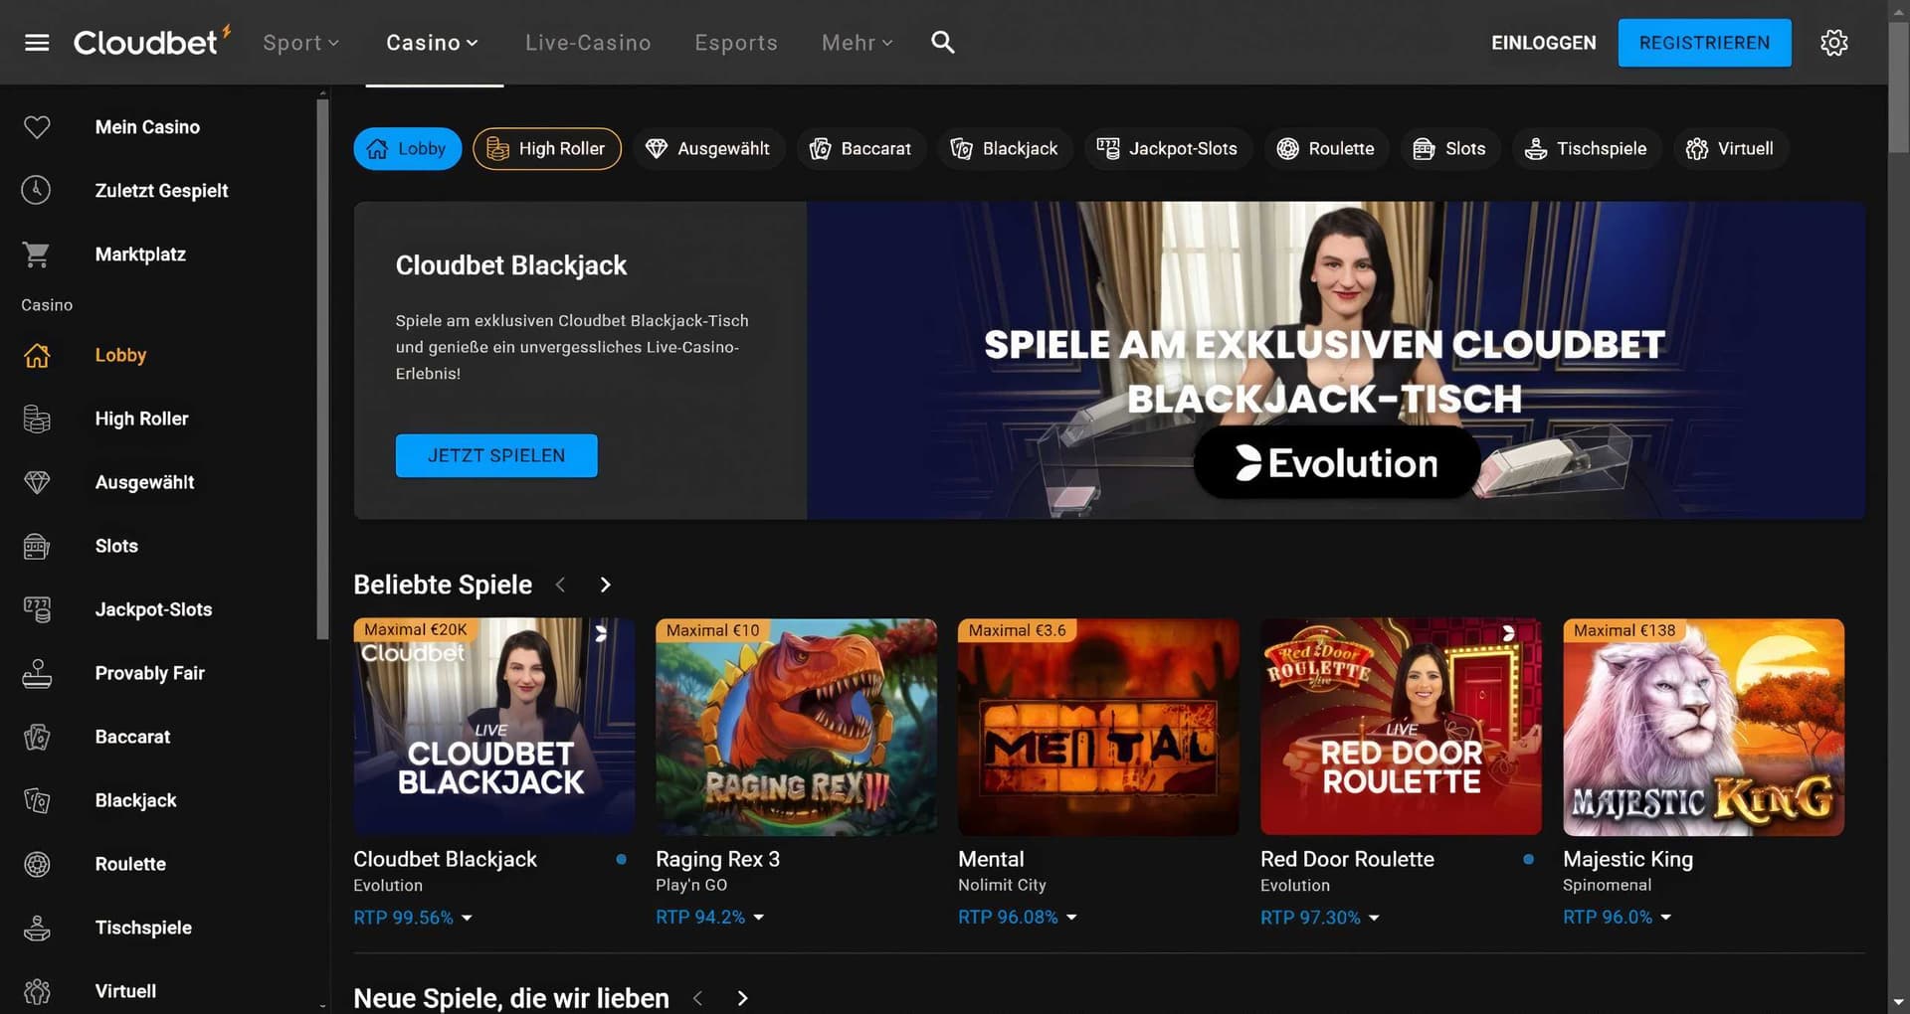Toggle the Virtuell category chip
This screenshot has width=1910, height=1014.
tap(1730, 148)
